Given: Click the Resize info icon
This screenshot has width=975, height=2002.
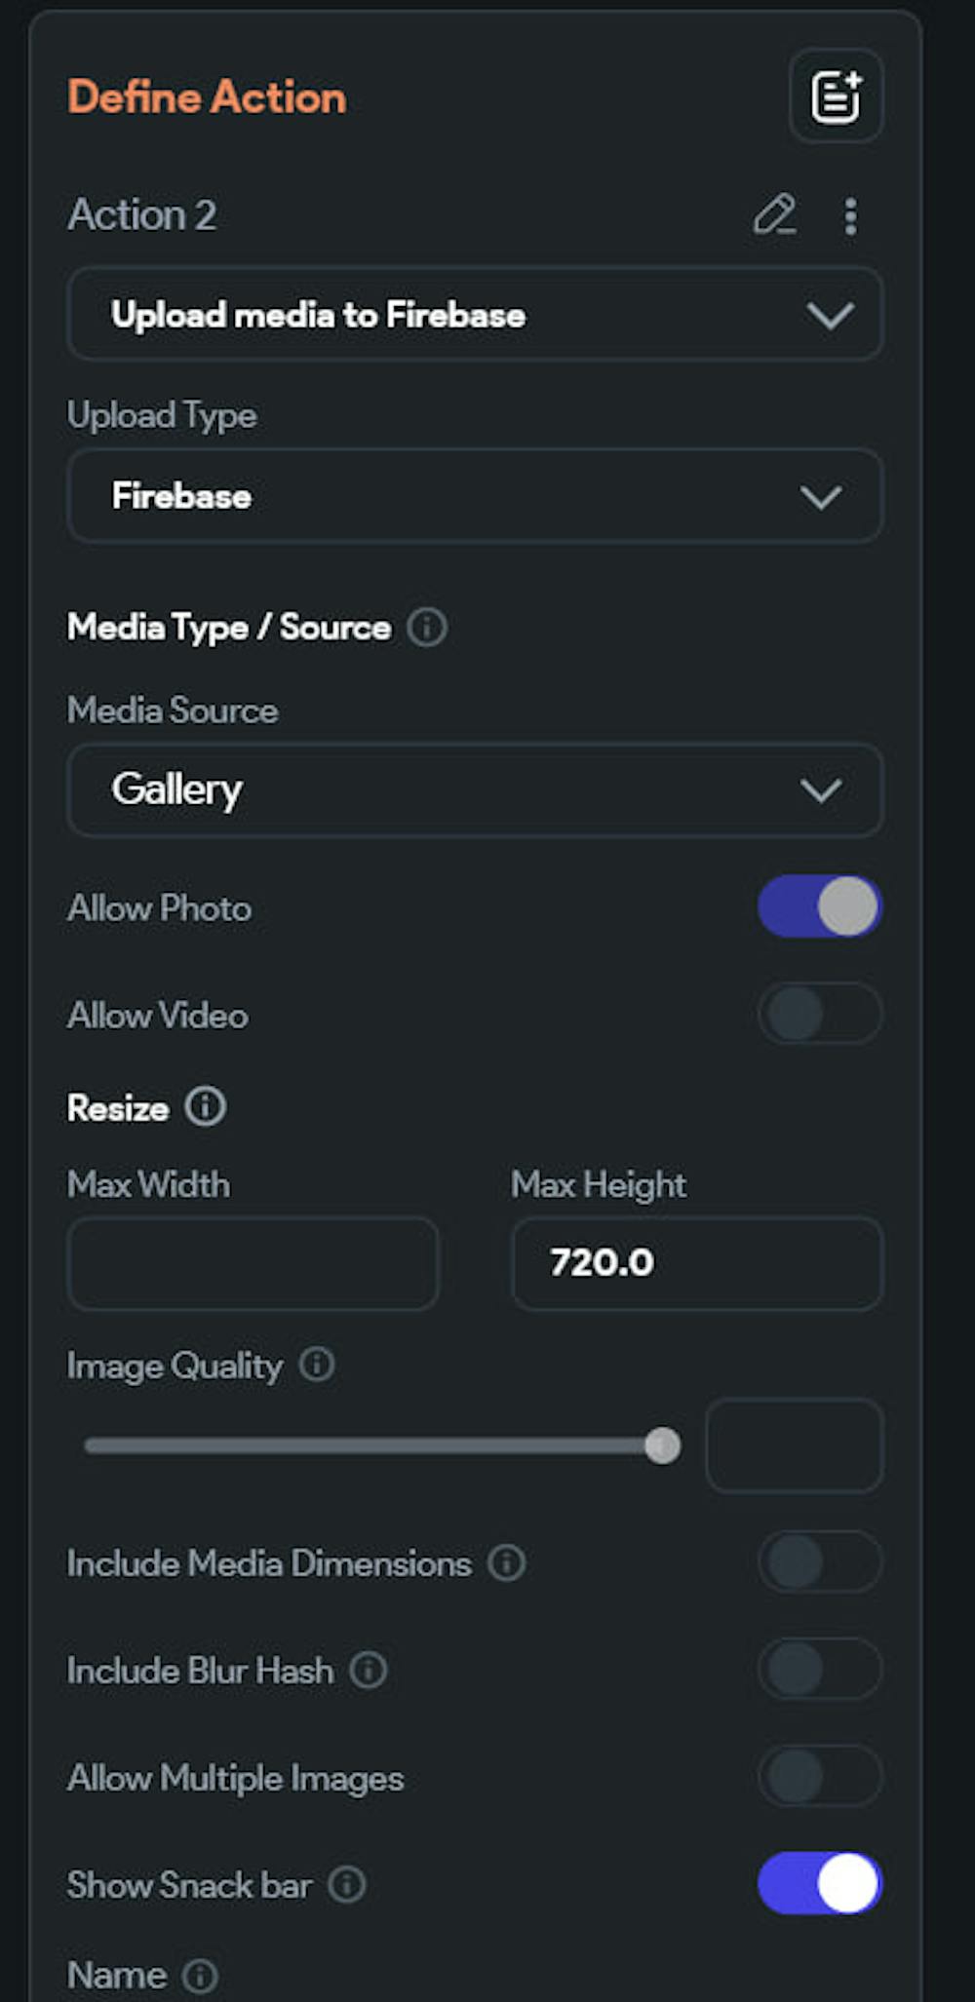Looking at the screenshot, I should 205,1107.
